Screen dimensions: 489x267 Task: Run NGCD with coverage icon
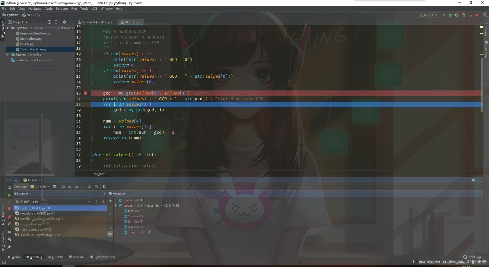[457, 15]
